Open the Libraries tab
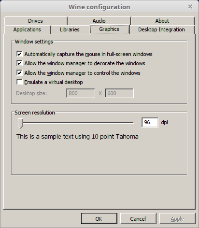Image resolution: width=199 pixels, height=228 pixels. [70, 29]
